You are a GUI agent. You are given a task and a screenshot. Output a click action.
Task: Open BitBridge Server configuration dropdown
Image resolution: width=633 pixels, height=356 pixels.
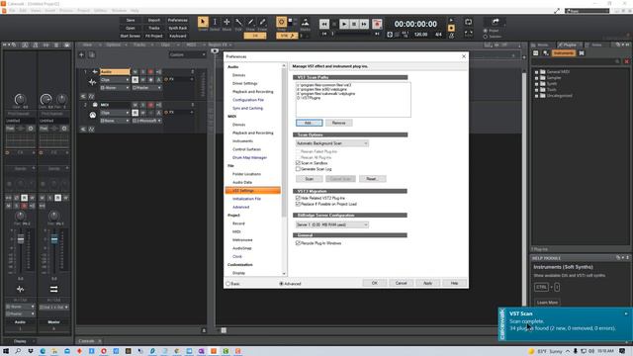(x=332, y=224)
